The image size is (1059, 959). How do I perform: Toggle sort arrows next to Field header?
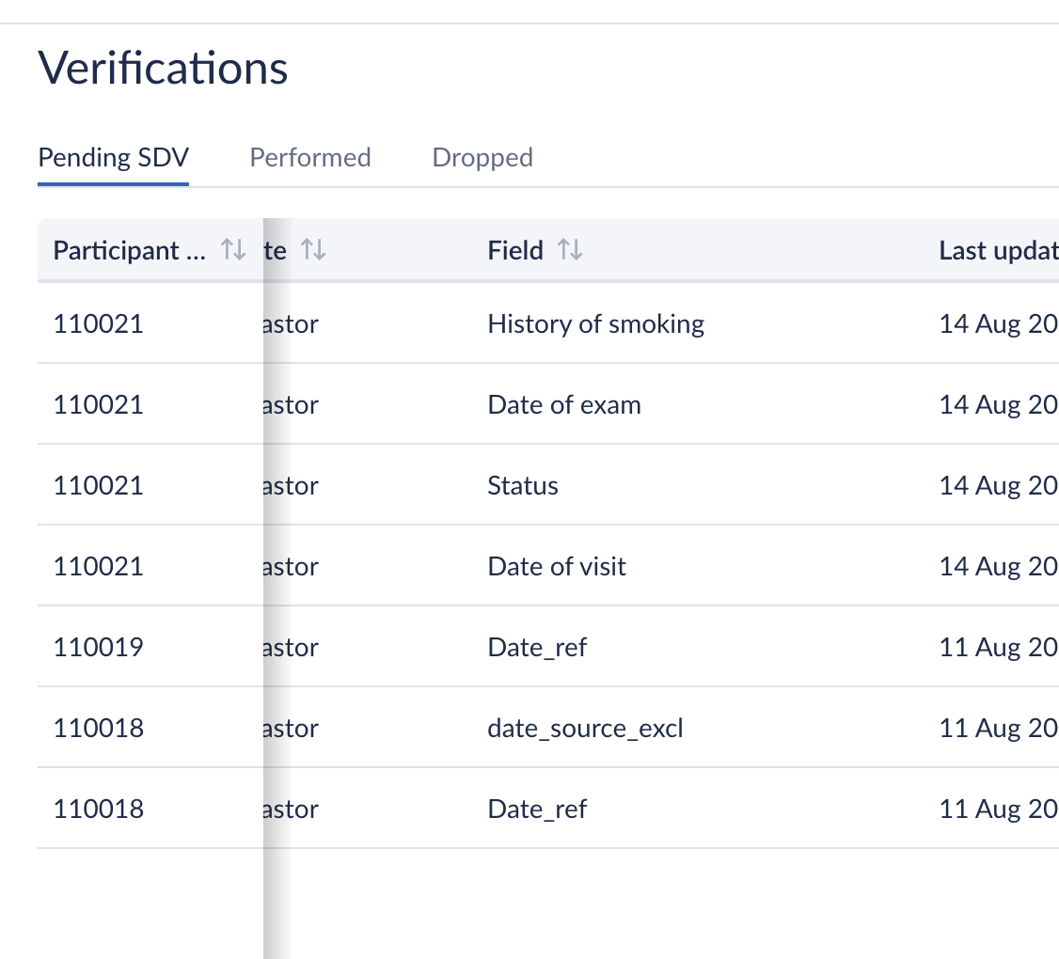click(570, 250)
